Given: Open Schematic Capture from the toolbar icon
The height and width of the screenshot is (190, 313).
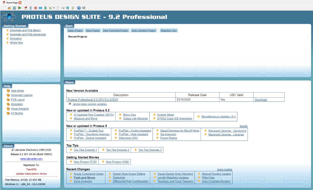Looking at the screenshot, I should (31, 8).
